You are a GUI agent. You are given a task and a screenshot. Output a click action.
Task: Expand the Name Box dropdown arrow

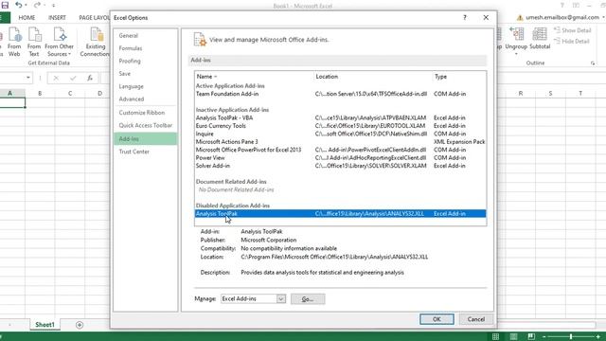pyautogui.click(x=28, y=78)
